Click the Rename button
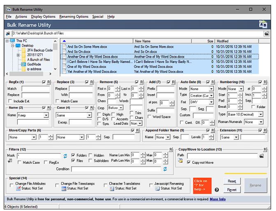Image resolution: width=276 pixels, height=211 pixels. [255, 185]
